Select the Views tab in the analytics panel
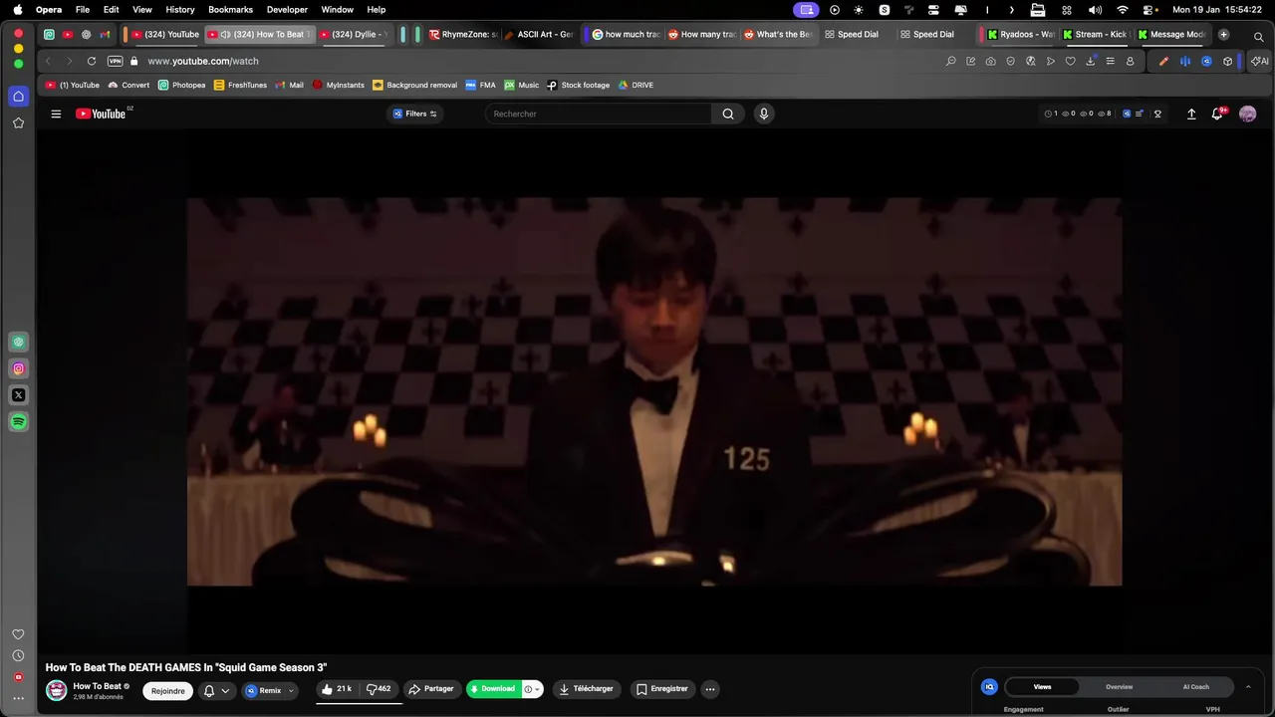This screenshot has width=1275, height=717. point(1042,686)
